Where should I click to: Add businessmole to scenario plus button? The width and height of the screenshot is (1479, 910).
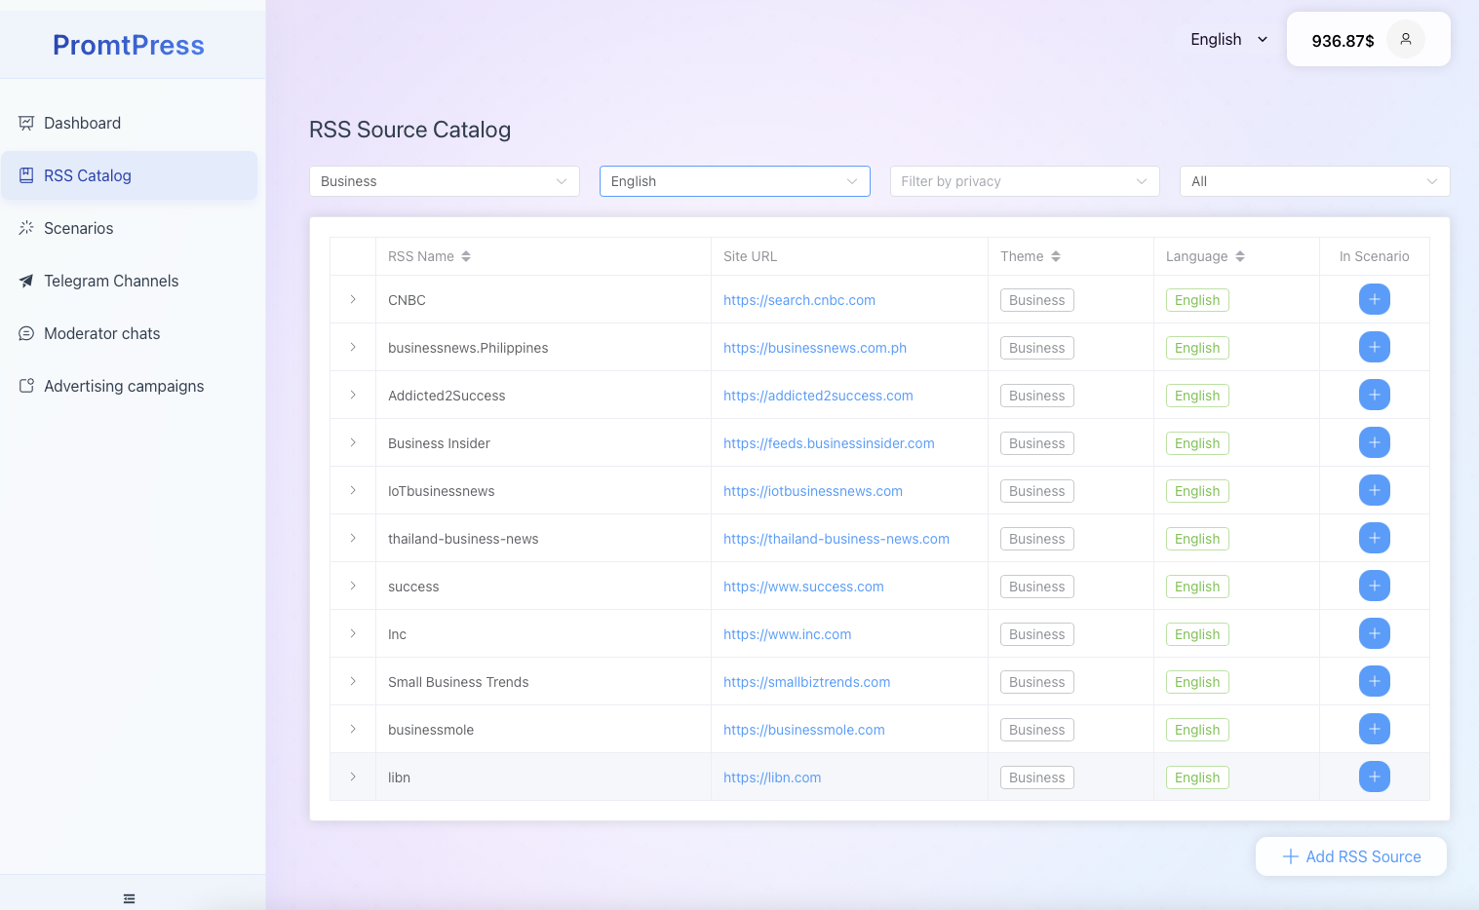click(1374, 729)
